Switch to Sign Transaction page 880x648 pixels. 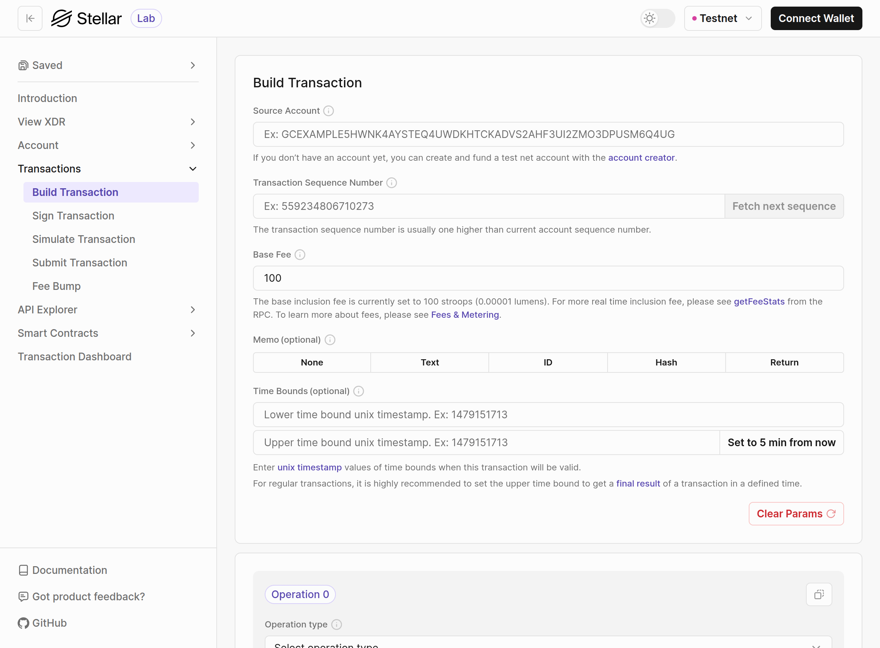73,215
